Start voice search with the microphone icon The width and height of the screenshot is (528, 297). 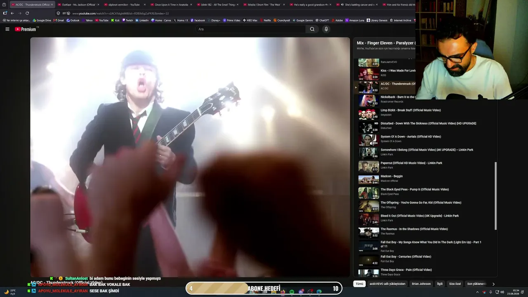326,29
